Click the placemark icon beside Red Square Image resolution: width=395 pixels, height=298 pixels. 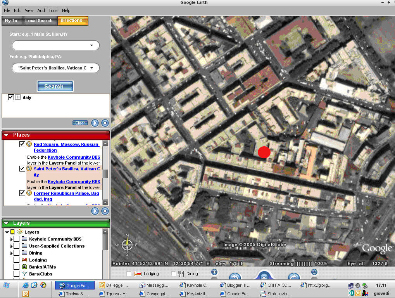pyautogui.click(x=29, y=144)
